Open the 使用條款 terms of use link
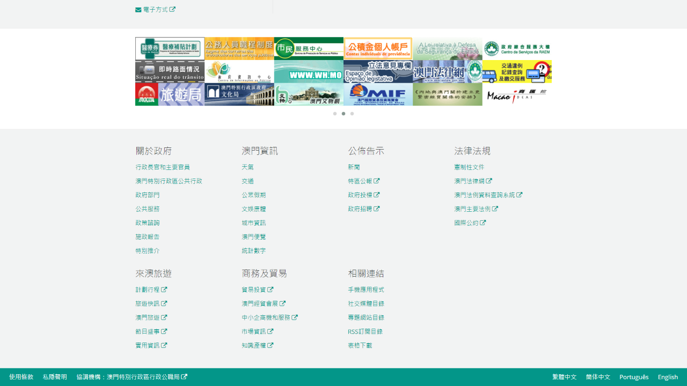Screen dimensions: 687x386 [x=21, y=377]
